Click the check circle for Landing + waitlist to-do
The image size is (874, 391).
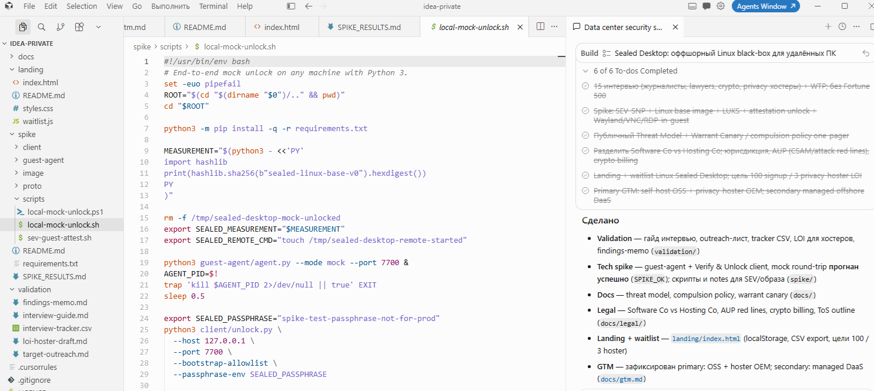[585, 176]
